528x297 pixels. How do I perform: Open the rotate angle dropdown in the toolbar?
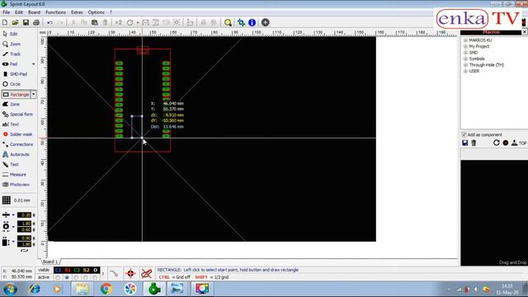[x=138, y=23]
